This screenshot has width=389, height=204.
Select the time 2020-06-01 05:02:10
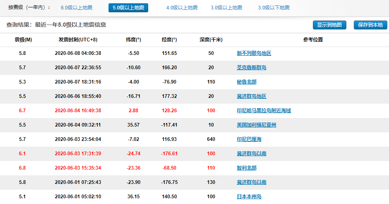pos(78,197)
